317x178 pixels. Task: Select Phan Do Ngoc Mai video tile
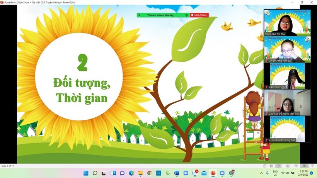pos(287,102)
